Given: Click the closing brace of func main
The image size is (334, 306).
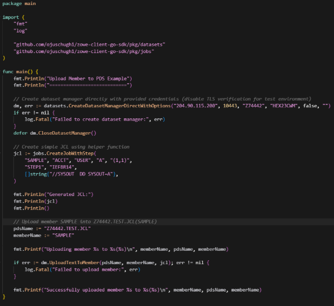Looking at the screenshot, I should point(4,297).
